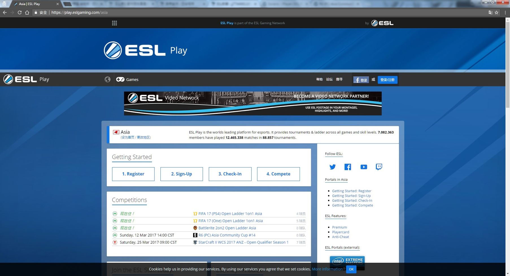Open ESL Twitch channel icon
510x276 pixels.
pyautogui.click(x=379, y=167)
